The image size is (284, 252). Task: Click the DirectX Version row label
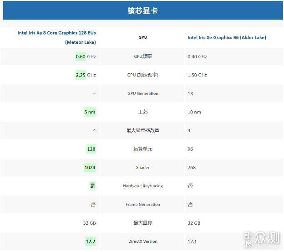(x=143, y=242)
